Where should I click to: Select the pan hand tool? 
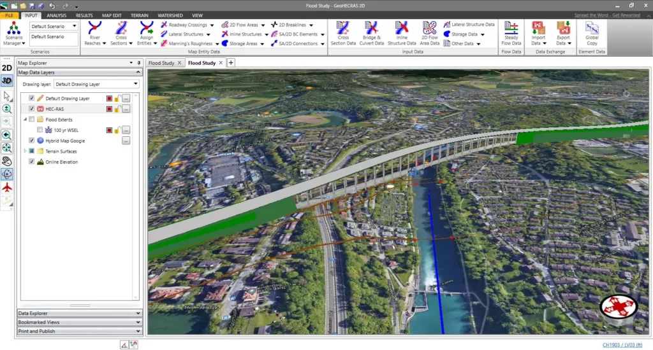pyautogui.click(x=7, y=161)
